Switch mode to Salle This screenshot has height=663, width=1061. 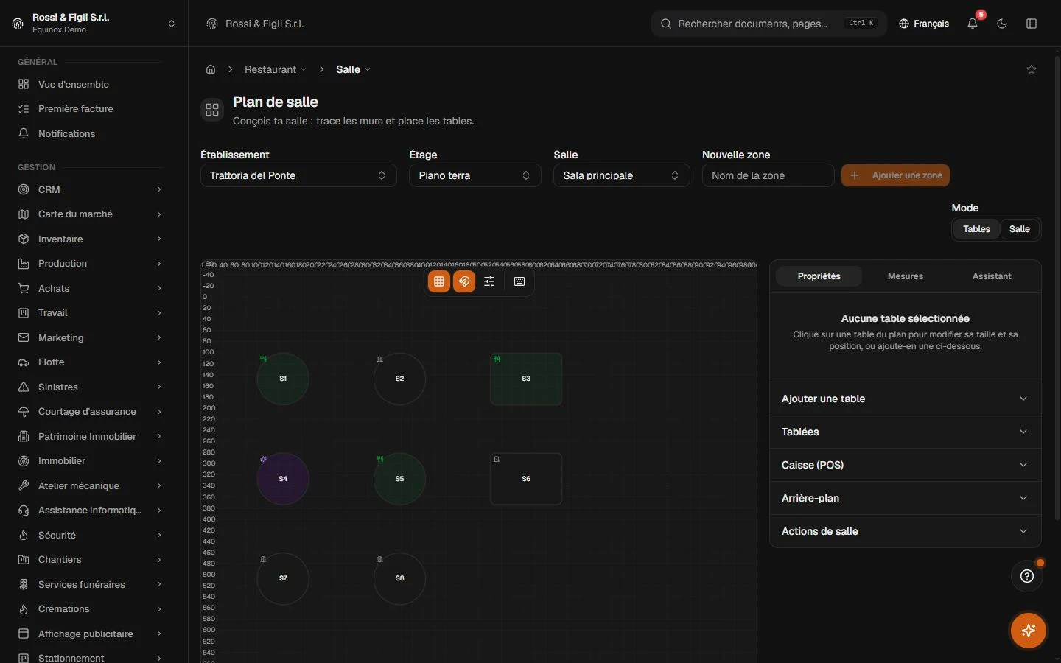[x=1020, y=229]
